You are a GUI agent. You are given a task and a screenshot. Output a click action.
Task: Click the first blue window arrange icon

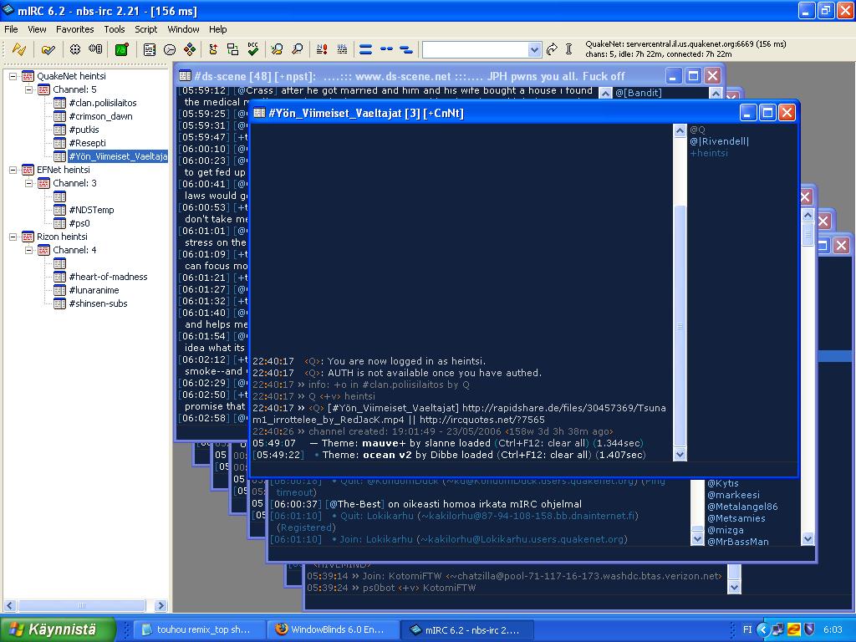366,49
